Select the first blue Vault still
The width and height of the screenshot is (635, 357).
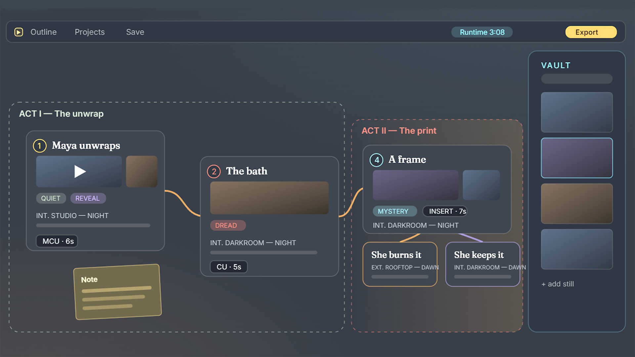[x=577, y=112]
